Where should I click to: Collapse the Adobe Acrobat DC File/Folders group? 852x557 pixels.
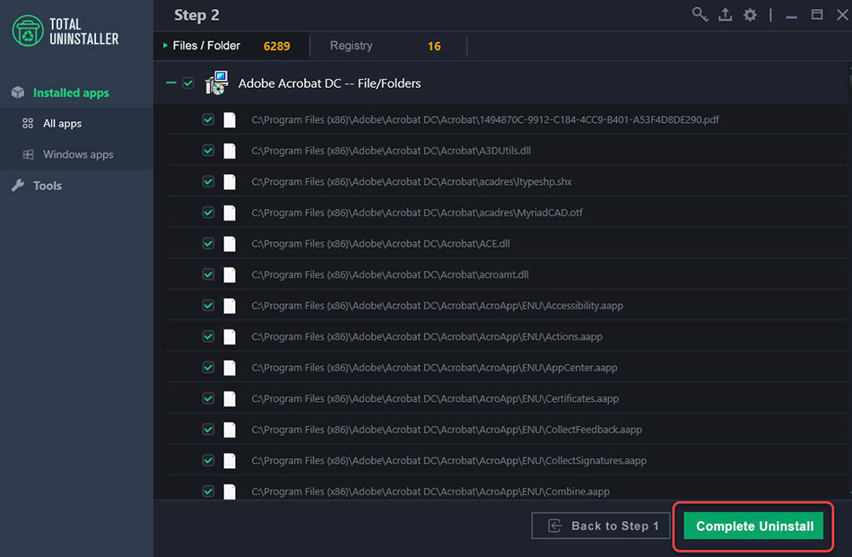(171, 83)
